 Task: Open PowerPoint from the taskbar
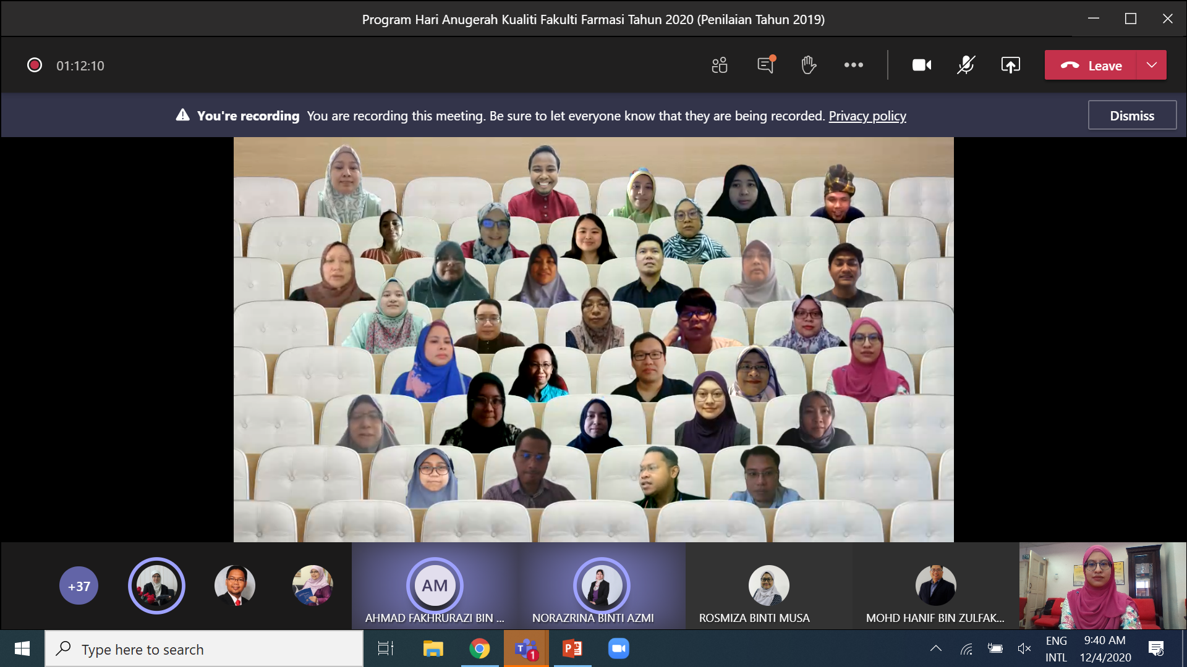[x=572, y=648]
